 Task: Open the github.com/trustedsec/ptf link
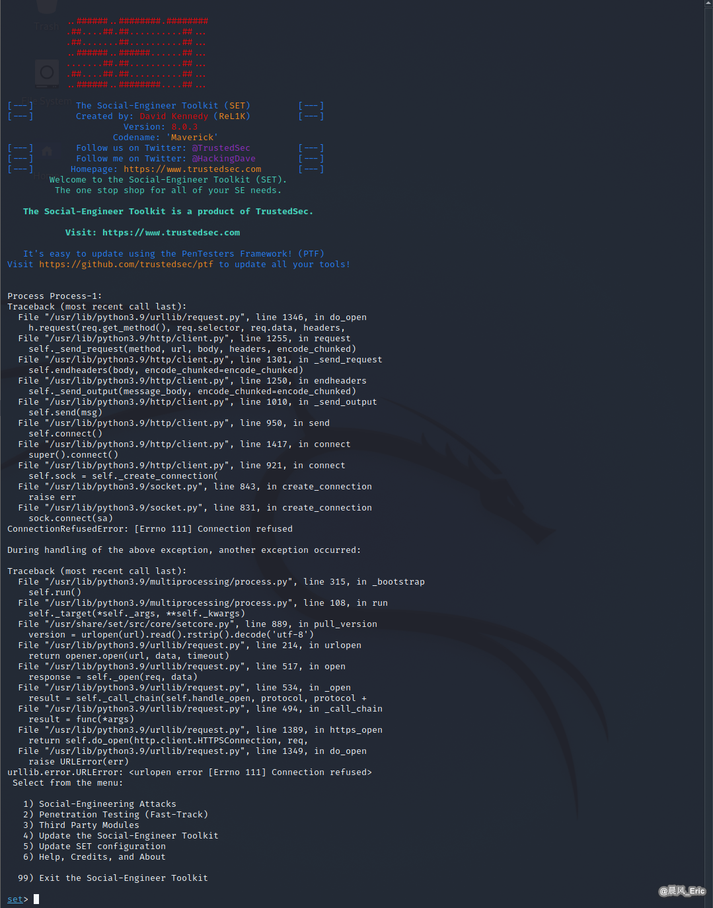(126, 265)
